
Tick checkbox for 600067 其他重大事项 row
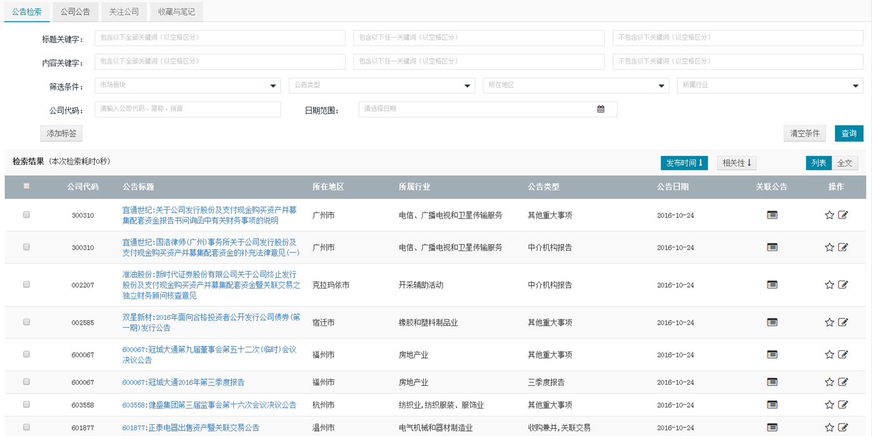click(x=26, y=354)
